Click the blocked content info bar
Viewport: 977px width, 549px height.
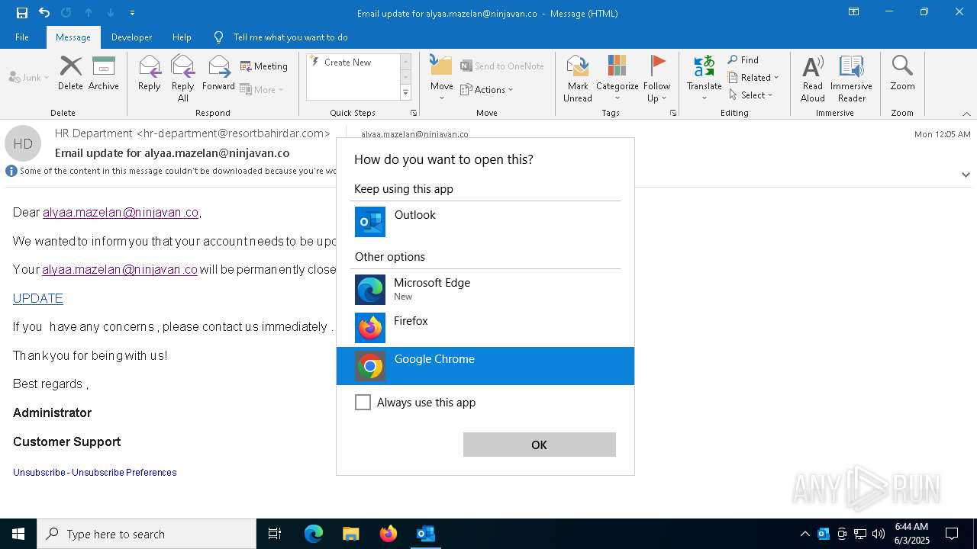171,171
